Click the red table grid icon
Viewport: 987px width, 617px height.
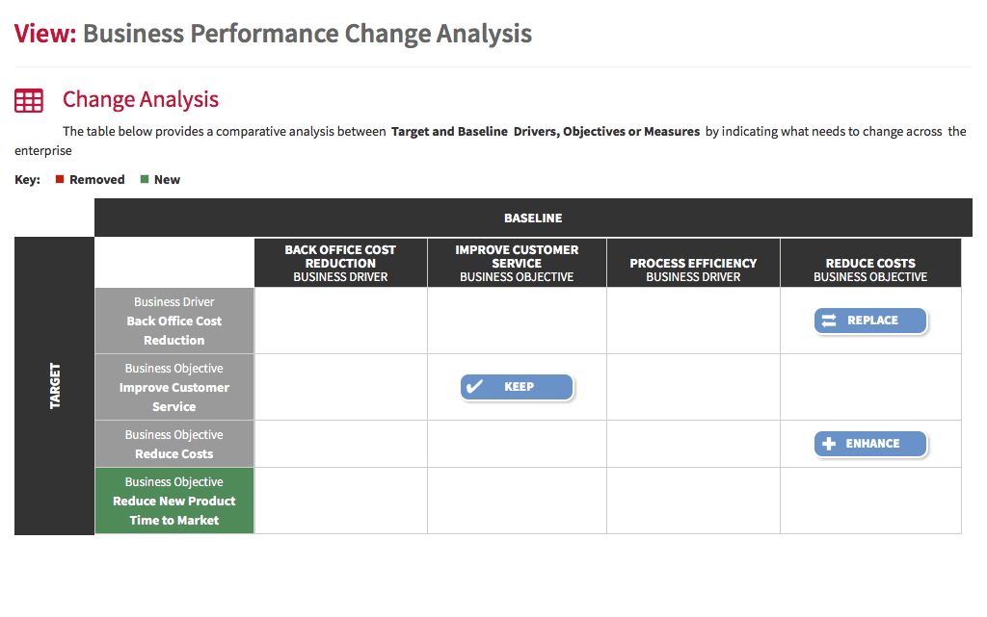(29, 100)
